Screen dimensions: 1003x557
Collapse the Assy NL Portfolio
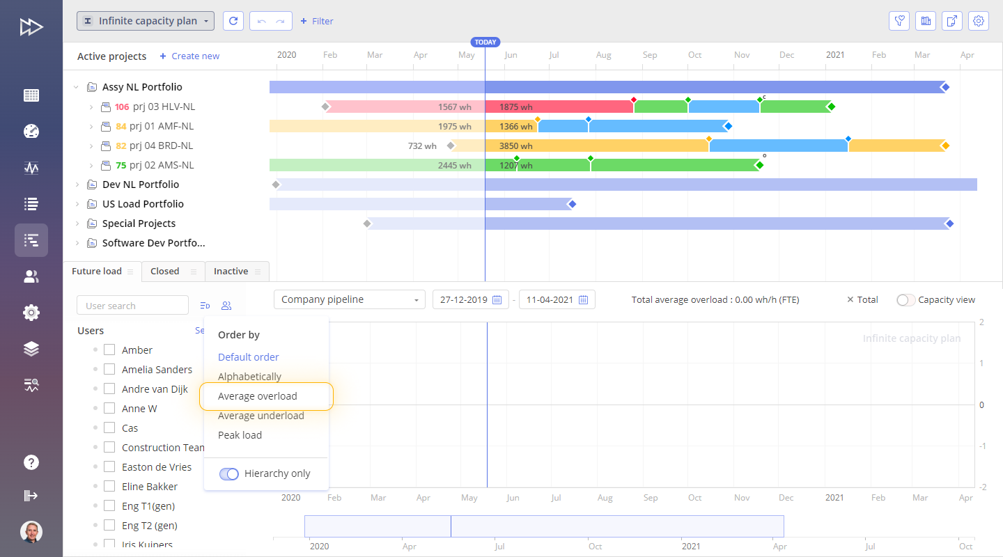pyautogui.click(x=76, y=87)
